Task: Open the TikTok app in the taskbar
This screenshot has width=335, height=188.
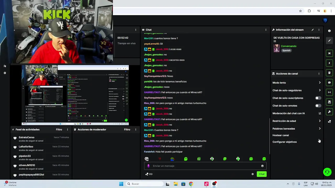Action: [206, 184]
